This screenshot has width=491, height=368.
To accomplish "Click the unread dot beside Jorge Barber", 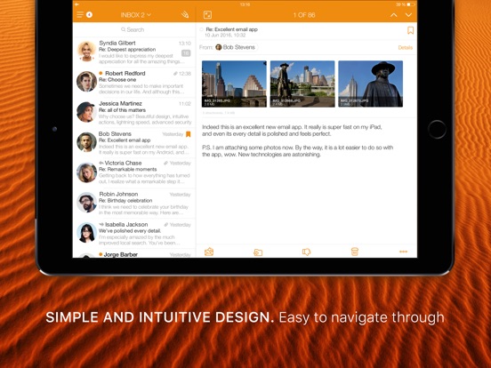I will 101,254.
